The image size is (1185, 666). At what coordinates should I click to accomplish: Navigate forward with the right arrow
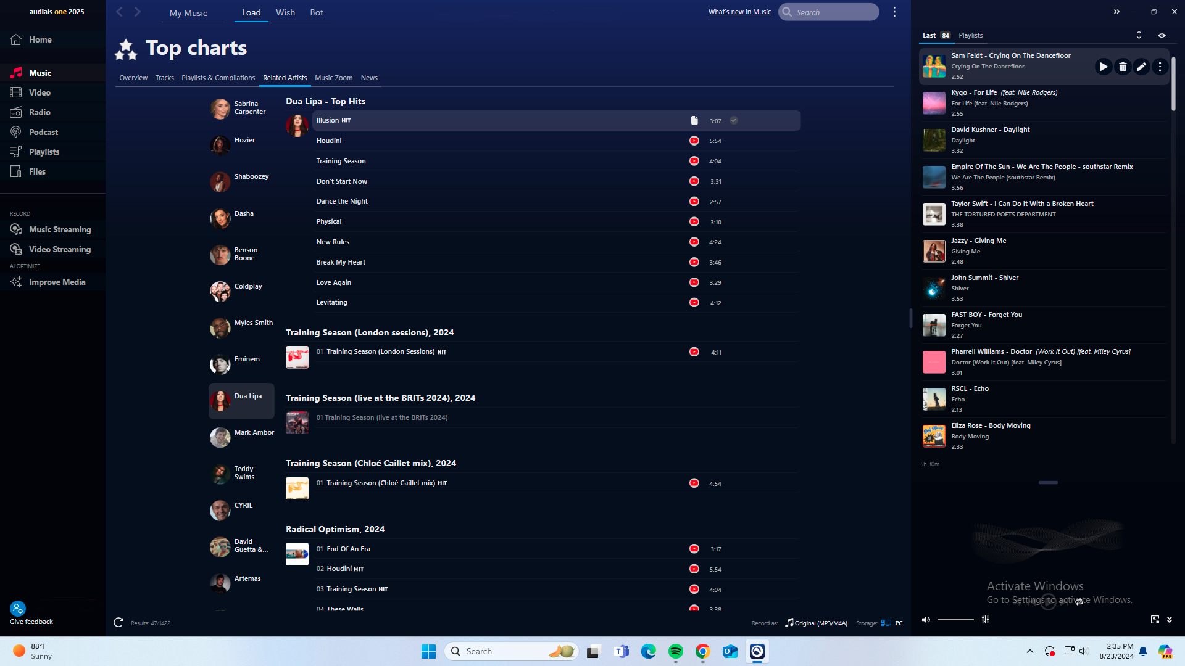138,12
